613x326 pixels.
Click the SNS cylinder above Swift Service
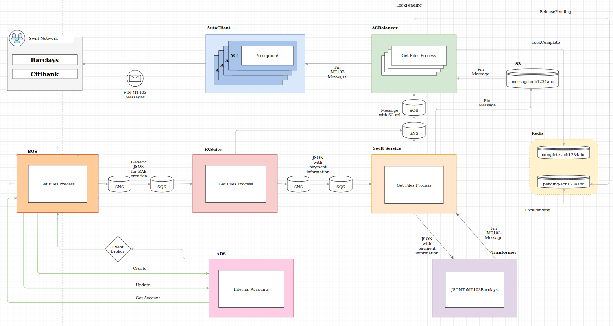[414, 130]
